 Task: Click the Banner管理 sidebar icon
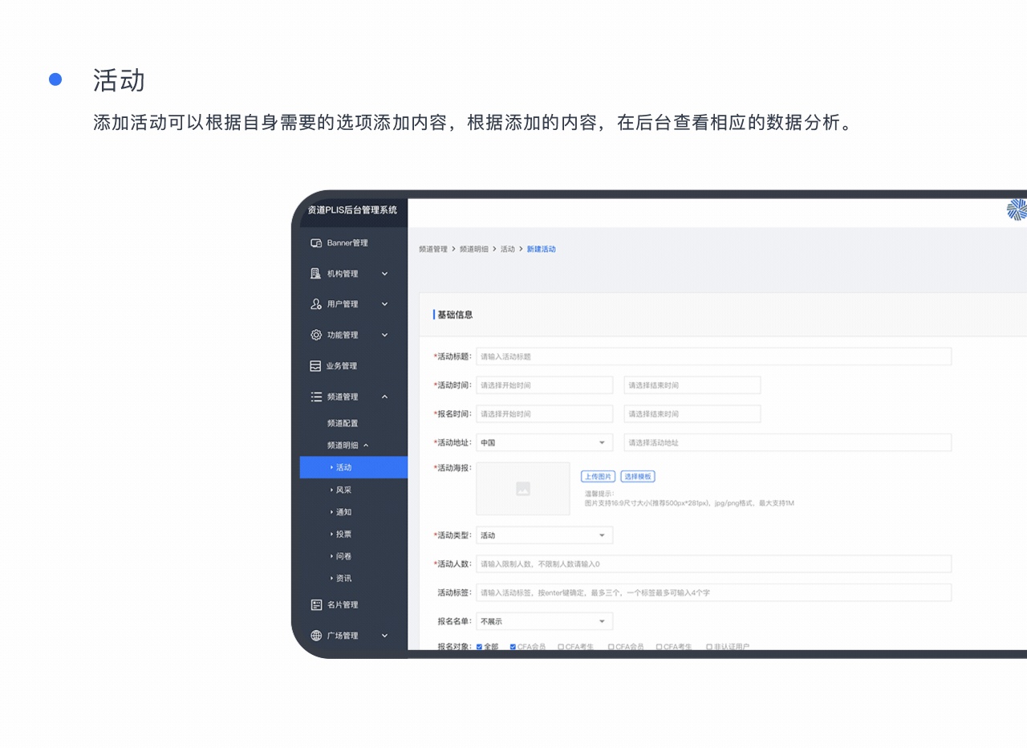(x=316, y=243)
